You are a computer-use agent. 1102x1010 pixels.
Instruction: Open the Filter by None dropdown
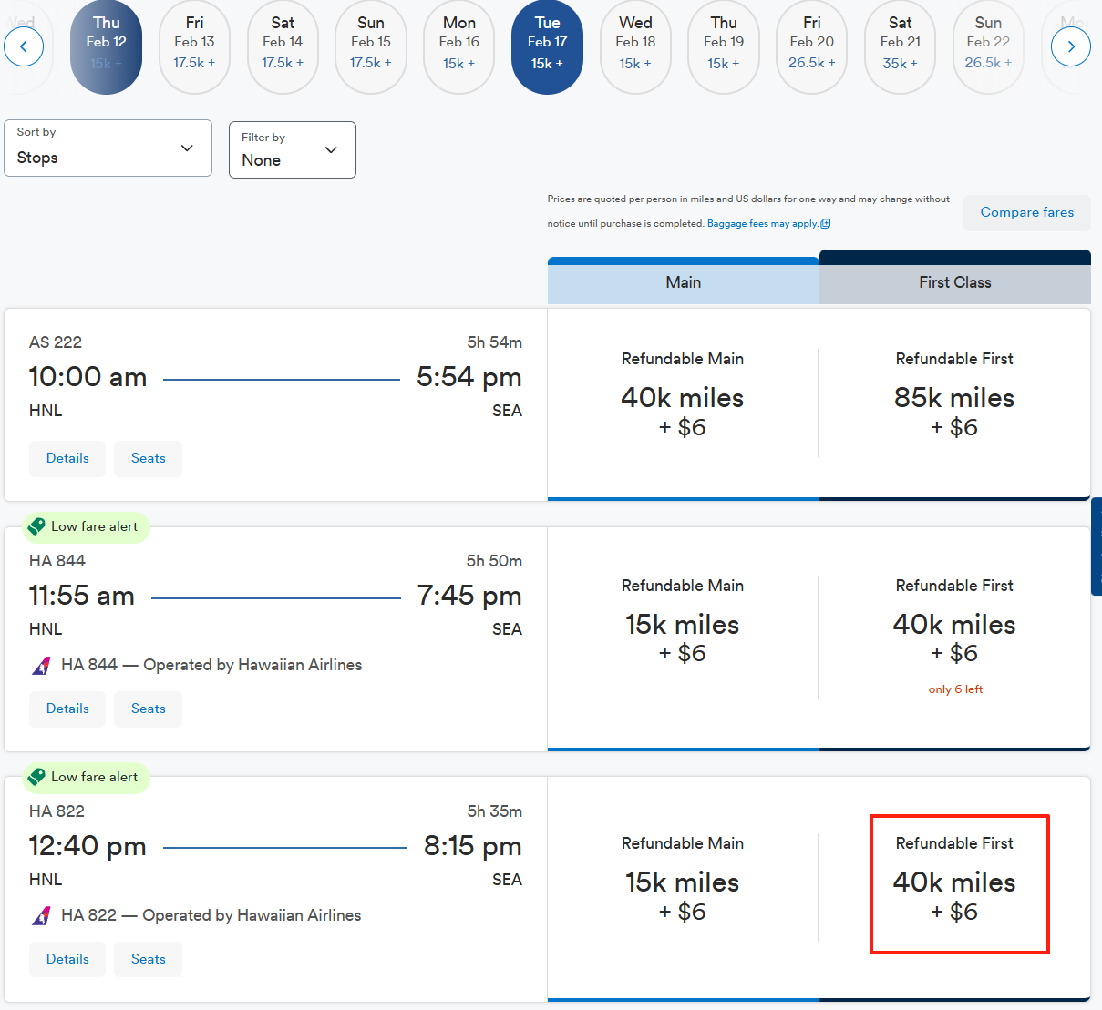click(x=292, y=149)
